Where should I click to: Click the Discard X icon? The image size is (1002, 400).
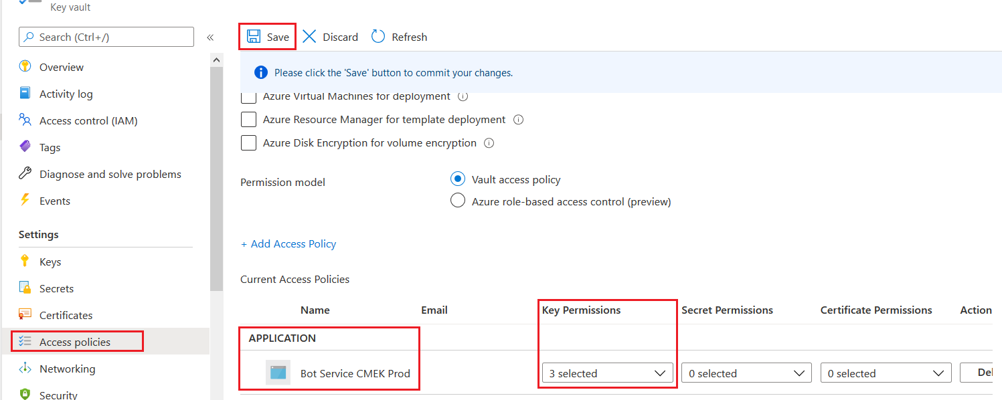point(309,37)
